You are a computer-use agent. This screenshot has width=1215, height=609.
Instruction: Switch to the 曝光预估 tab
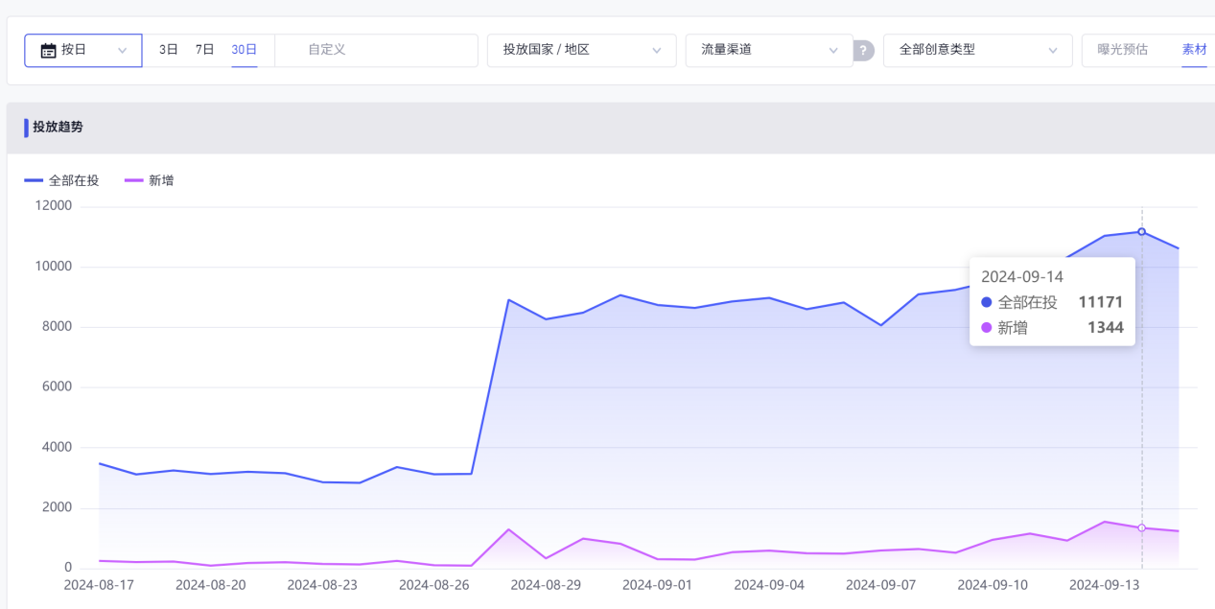pos(1123,50)
